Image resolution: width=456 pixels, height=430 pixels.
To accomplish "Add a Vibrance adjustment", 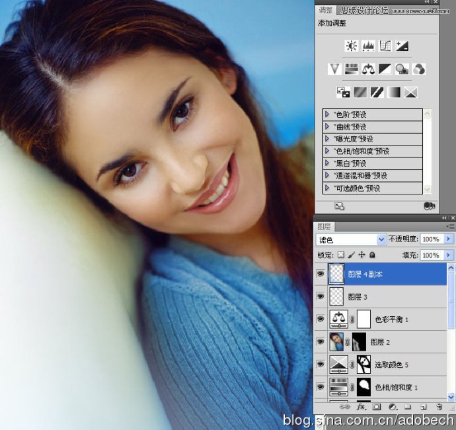I will tap(334, 69).
